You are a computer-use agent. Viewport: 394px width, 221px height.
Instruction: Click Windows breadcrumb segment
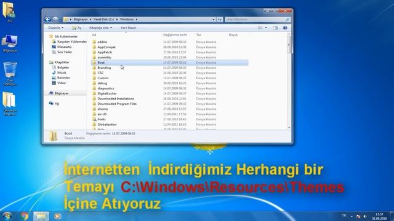[127, 19]
